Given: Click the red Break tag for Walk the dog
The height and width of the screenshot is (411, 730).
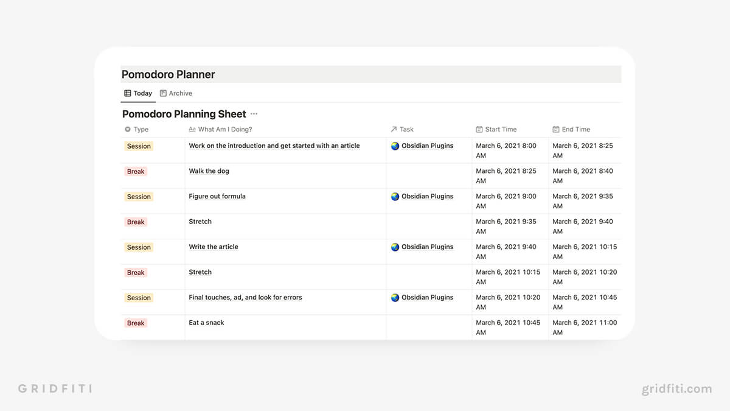Looking at the screenshot, I should click(136, 172).
